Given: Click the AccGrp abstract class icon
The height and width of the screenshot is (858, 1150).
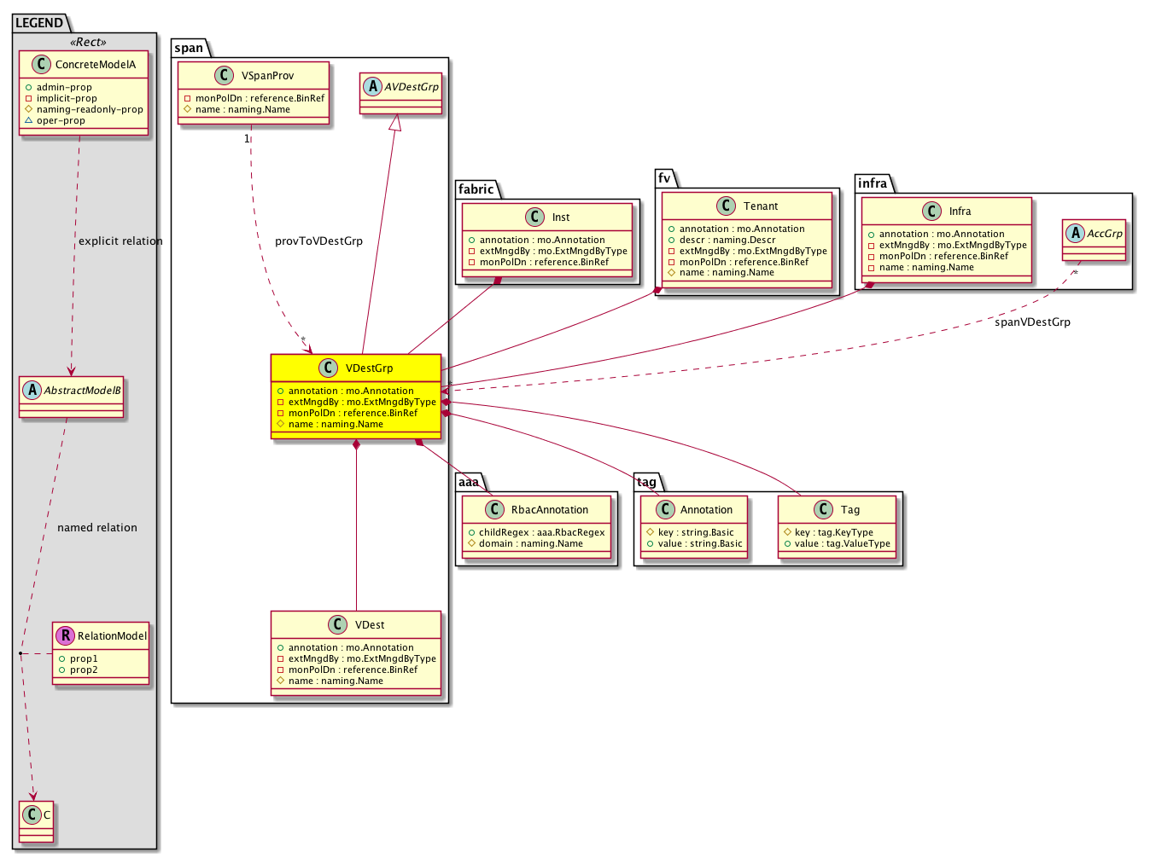Looking at the screenshot, I should pos(1076,234).
